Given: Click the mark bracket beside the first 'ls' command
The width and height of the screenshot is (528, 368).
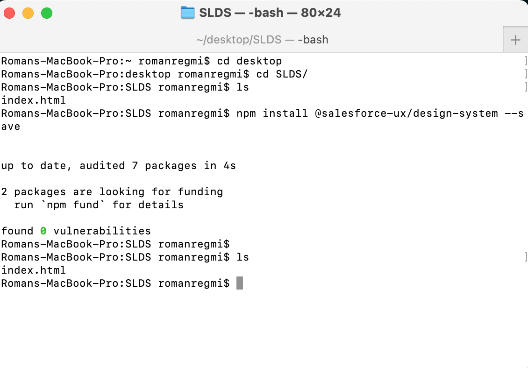Looking at the screenshot, I should click(526, 87).
